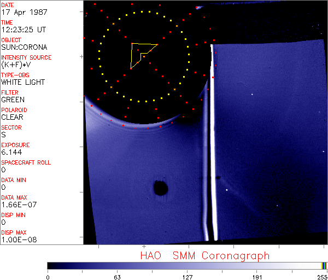
Task: Click the HAO SMM Coronagraph title text
Action: click(205, 255)
